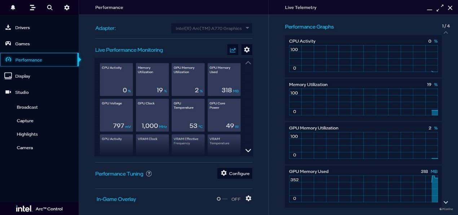Click the menu list icon beside the bell
Screen dimensions: 458x215
point(32,8)
